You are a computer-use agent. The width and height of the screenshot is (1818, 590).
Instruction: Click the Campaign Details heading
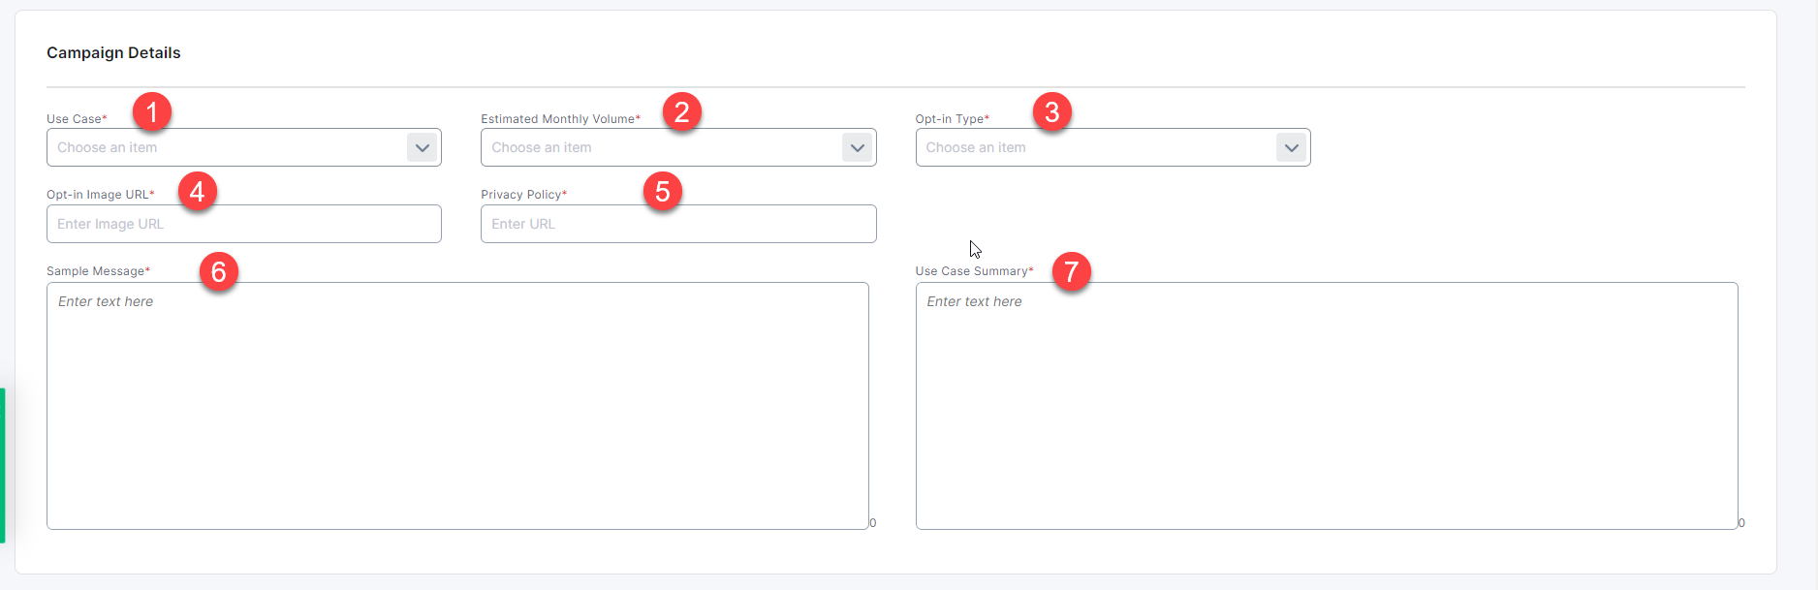pos(113,52)
